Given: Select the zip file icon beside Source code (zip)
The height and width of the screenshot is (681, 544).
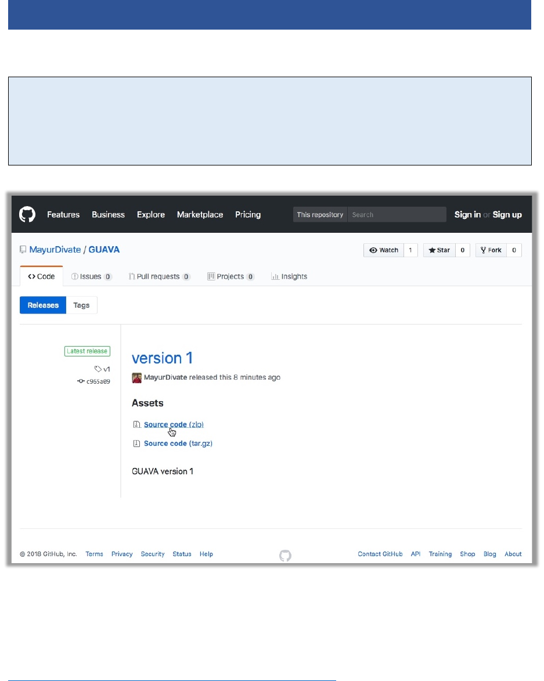Looking at the screenshot, I should click(137, 424).
